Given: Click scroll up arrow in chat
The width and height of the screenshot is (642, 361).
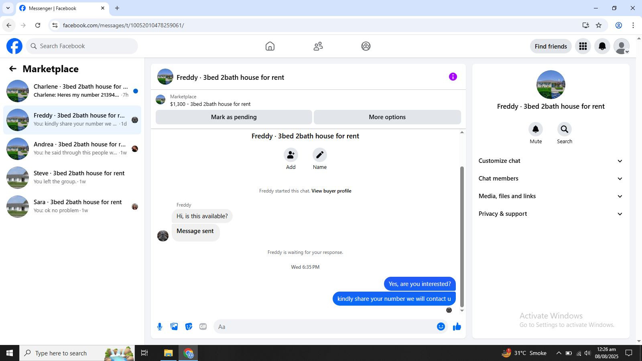Looking at the screenshot, I should coord(462,132).
